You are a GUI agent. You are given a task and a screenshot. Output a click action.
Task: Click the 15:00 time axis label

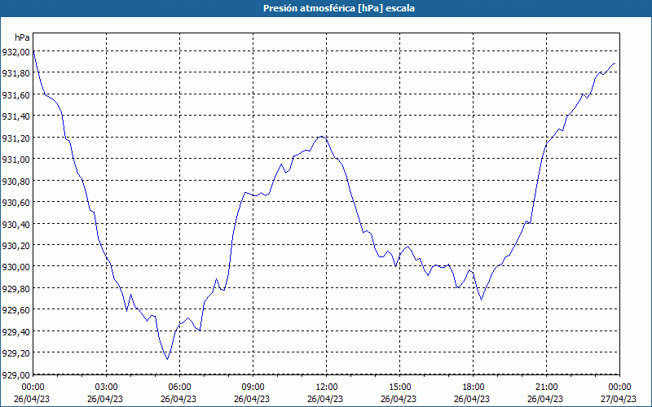point(399,387)
